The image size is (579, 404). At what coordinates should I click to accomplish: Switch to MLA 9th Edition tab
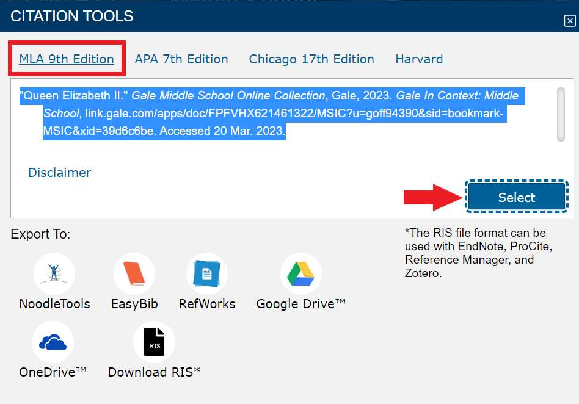point(67,59)
